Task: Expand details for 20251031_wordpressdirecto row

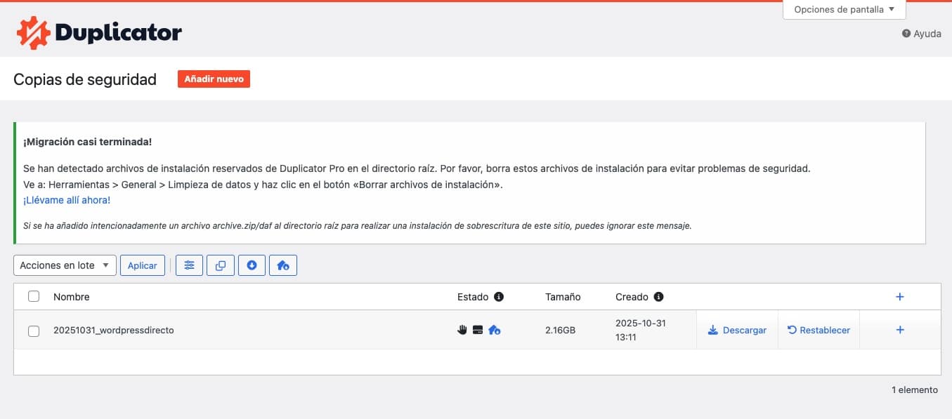Action: pyautogui.click(x=900, y=330)
